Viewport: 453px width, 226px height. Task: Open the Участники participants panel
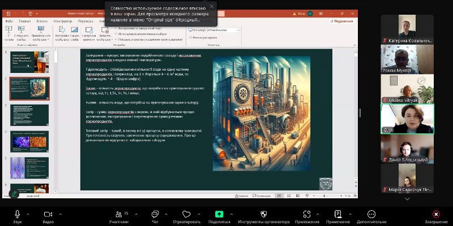point(118,214)
